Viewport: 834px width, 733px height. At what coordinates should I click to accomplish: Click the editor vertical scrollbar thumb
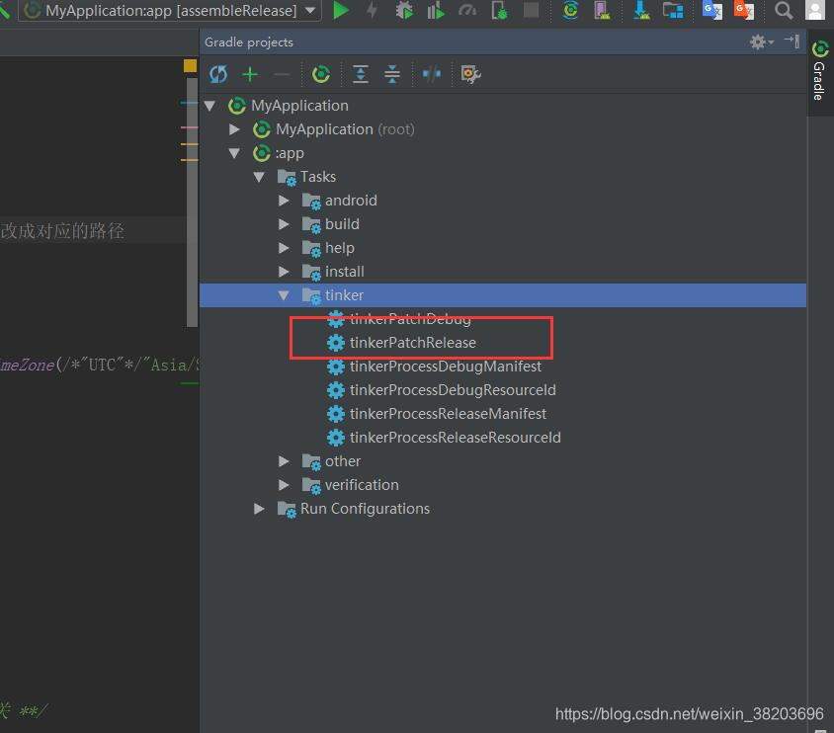(192, 202)
